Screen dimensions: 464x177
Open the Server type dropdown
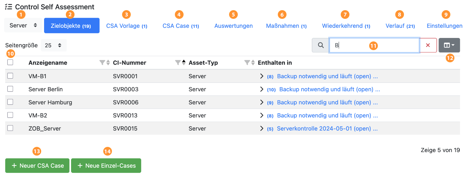click(23, 25)
